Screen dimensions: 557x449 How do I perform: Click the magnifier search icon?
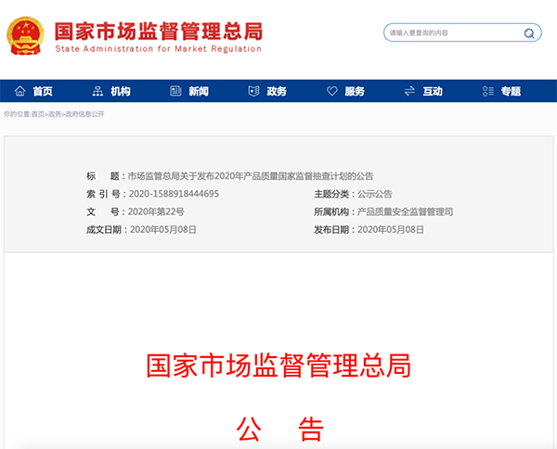(x=529, y=33)
